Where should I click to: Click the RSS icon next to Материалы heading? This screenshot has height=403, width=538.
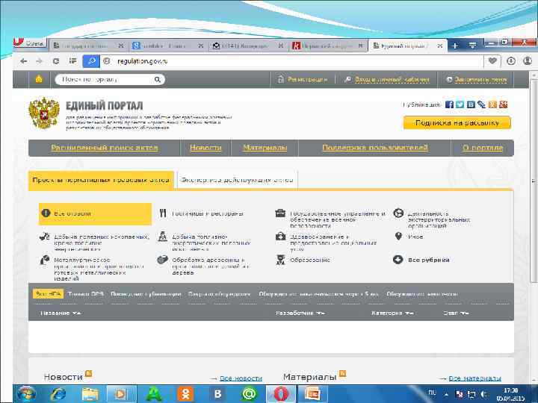[x=342, y=374]
